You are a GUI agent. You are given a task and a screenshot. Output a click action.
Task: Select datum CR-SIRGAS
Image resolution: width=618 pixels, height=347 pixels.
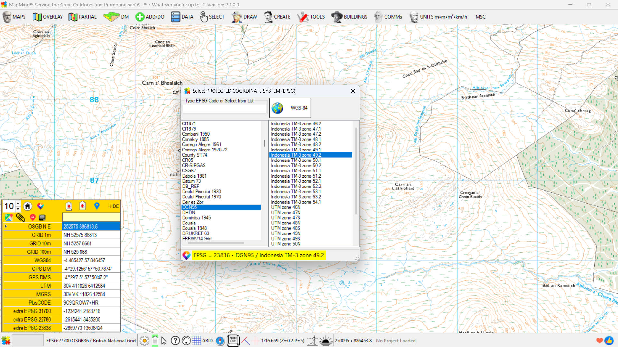coord(194,165)
